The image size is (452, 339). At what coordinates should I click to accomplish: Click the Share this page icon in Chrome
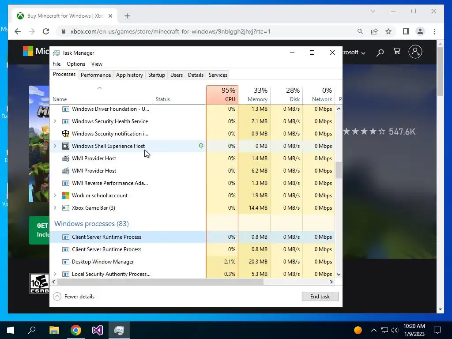coord(374,31)
